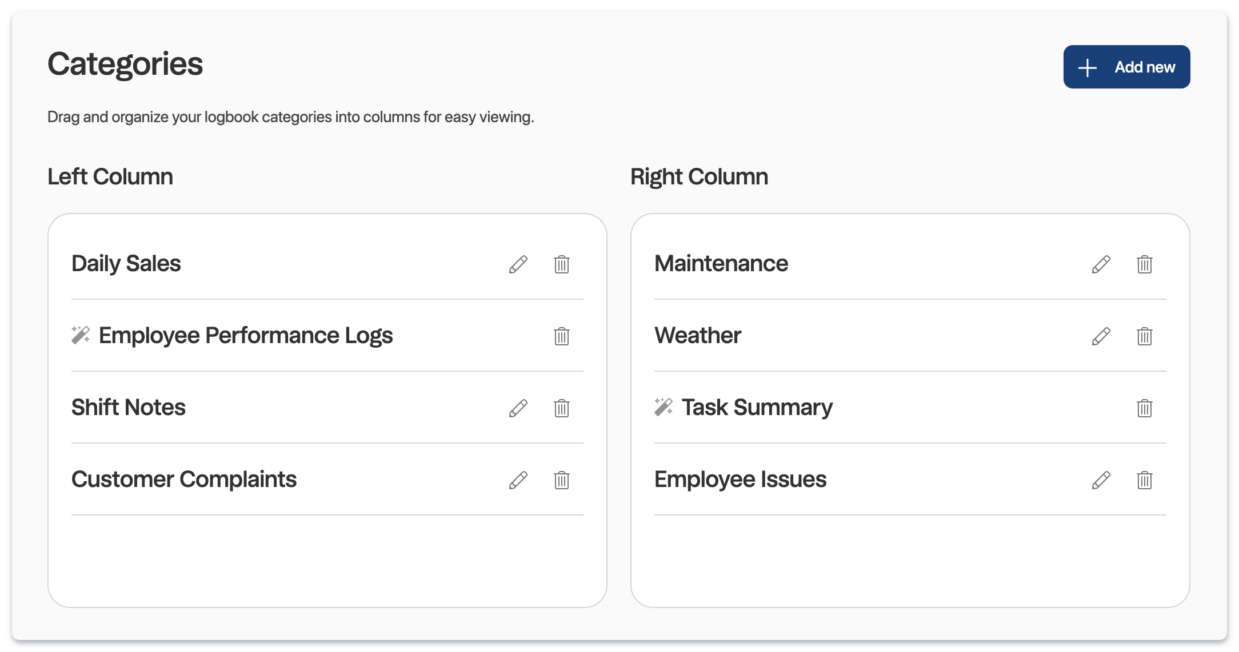Delete the Customer Complaints category
The image size is (1239, 652).
(561, 480)
